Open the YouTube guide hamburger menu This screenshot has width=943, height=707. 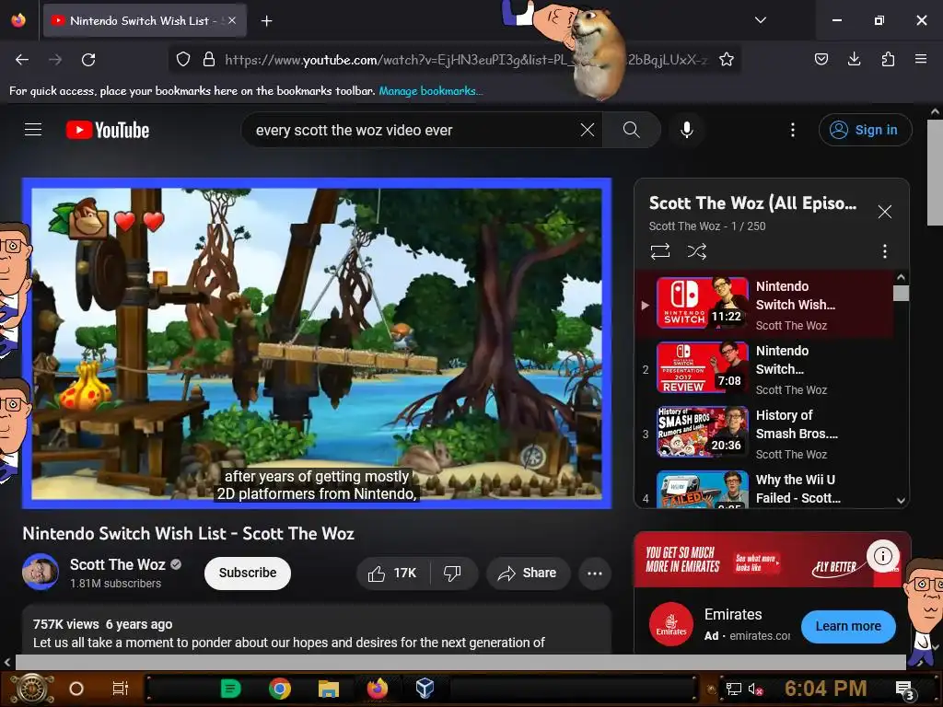pyautogui.click(x=33, y=130)
